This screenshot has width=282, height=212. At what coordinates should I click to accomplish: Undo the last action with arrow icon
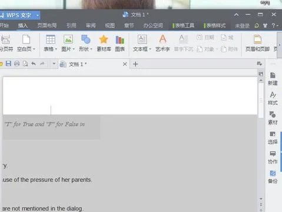click(x=34, y=64)
